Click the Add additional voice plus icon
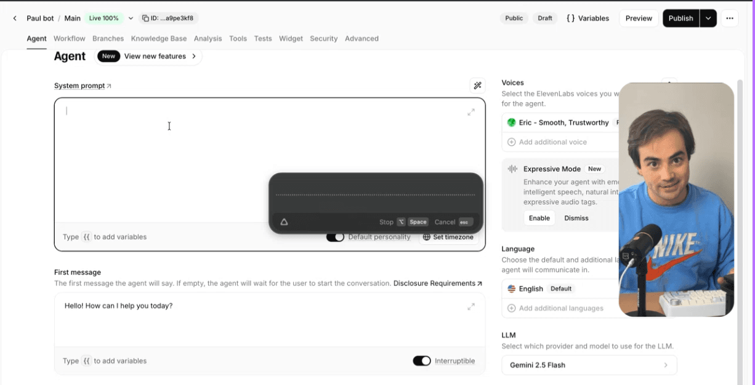Image resolution: width=755 pixels, height=385 pixels. coord(511,141)
